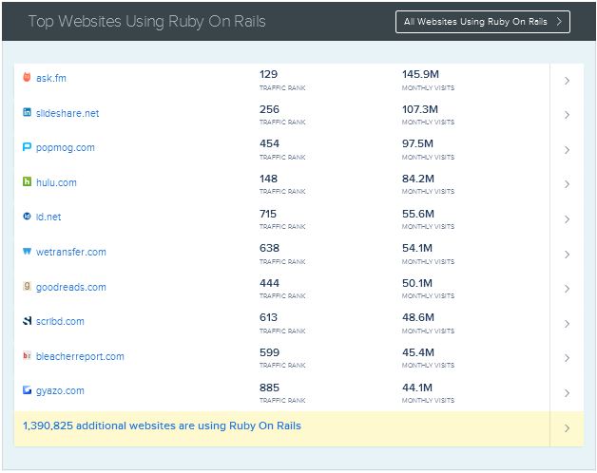Click the ask.fm favicon icon
This screenshot has height=473, width=597.
click(27, 77)
